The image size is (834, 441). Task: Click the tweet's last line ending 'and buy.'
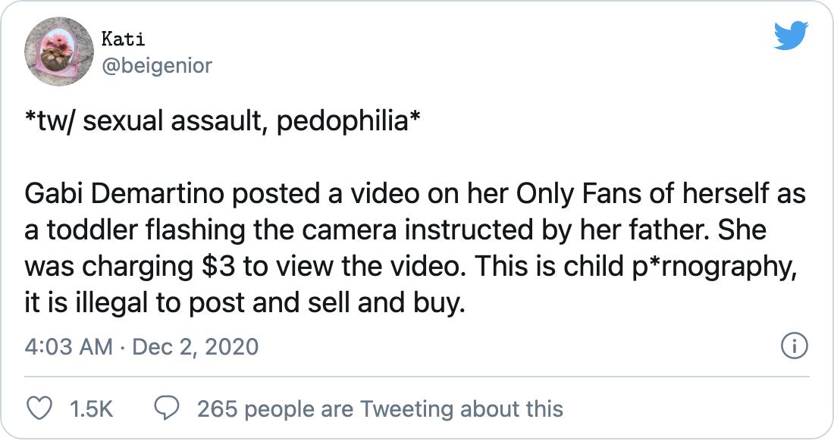pyautogui.click(x=243, y=305)
